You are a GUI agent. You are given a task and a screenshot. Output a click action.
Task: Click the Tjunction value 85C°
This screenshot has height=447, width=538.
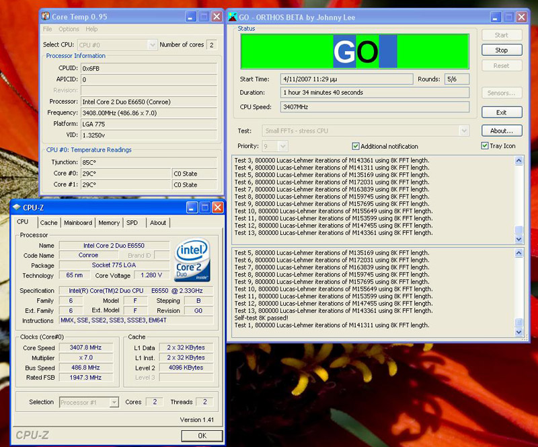click(x=149, y=162)
